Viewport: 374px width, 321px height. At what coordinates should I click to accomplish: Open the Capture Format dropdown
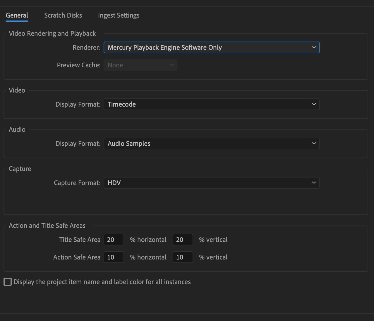click(211, 182)
